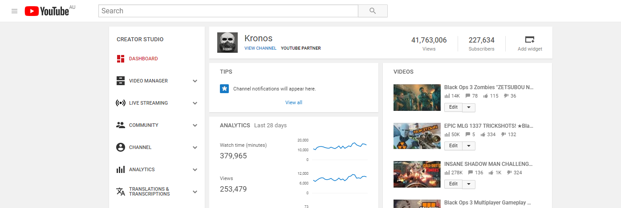Click the ANALYTICS card heading
The image size is (621, 208).
(x=235, y=126)
